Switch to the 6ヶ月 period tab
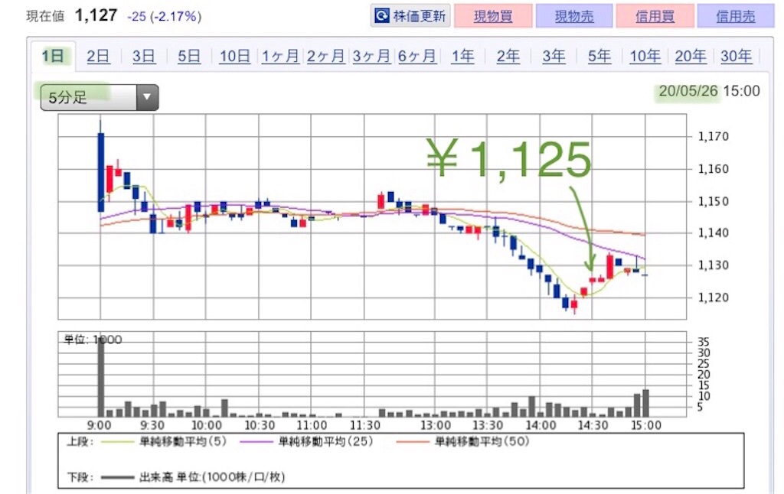The height and width of the screenshot is (494, 784). tap(416, 56)
